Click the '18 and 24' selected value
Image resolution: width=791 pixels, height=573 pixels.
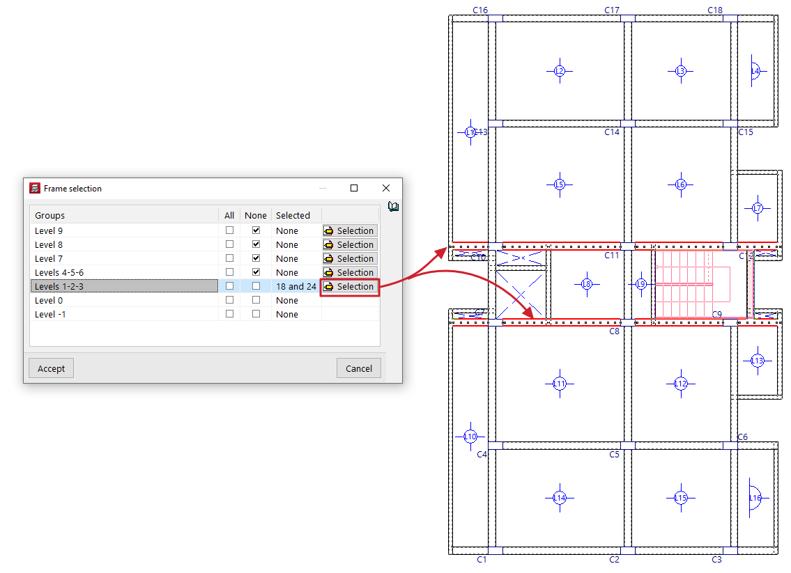[296, 286]
